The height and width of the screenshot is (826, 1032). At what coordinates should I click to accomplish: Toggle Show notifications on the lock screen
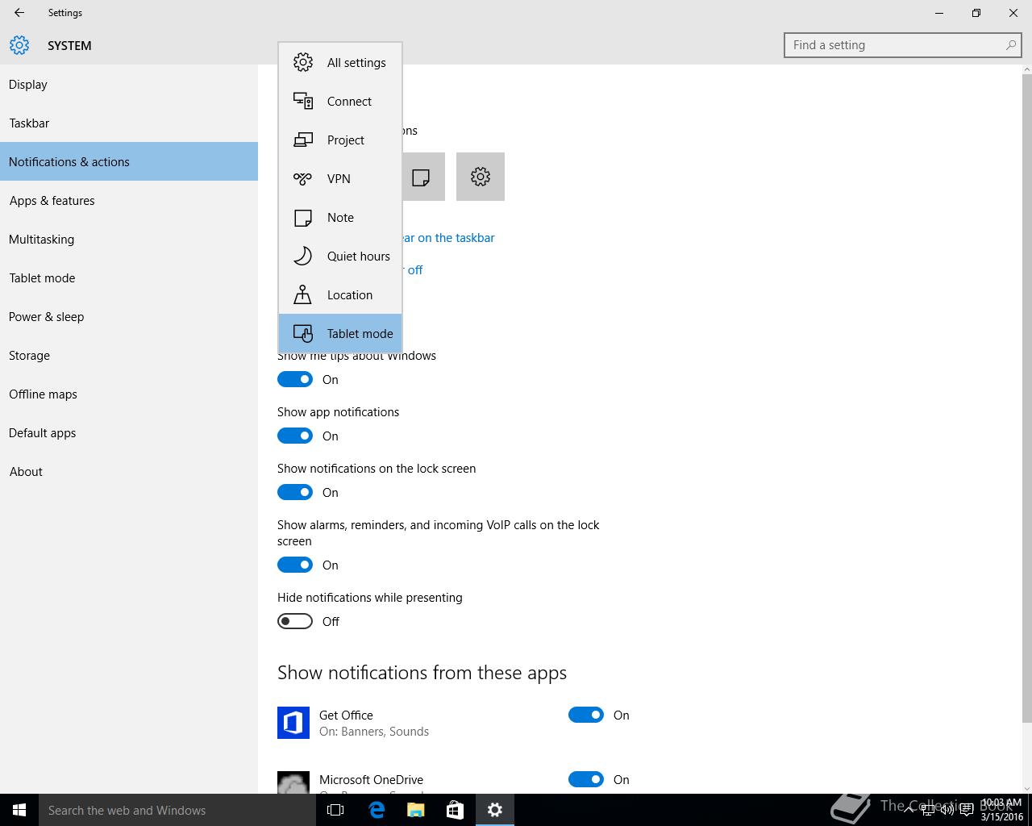click(x=295, y=492)
